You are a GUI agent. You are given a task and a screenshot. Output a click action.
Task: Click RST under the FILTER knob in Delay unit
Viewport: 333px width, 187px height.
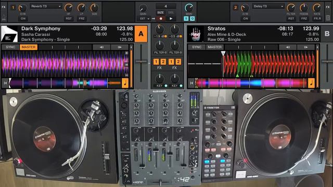pos(291,19)
